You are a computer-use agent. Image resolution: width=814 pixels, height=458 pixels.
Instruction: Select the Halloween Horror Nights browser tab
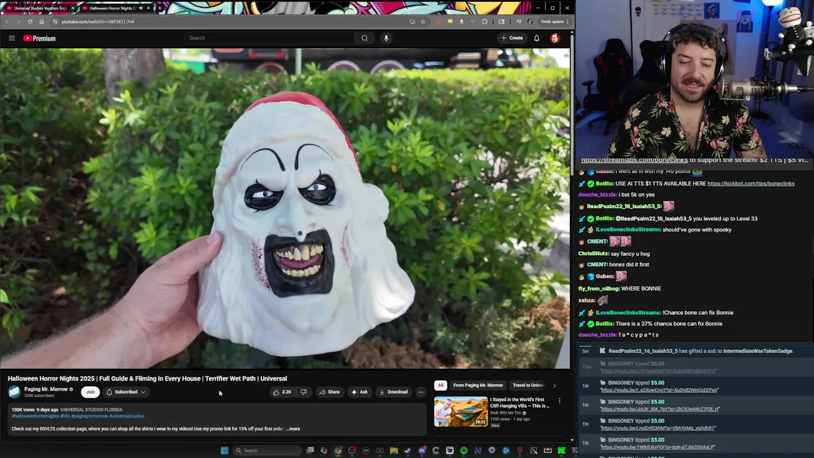click(x=114, y=8)
